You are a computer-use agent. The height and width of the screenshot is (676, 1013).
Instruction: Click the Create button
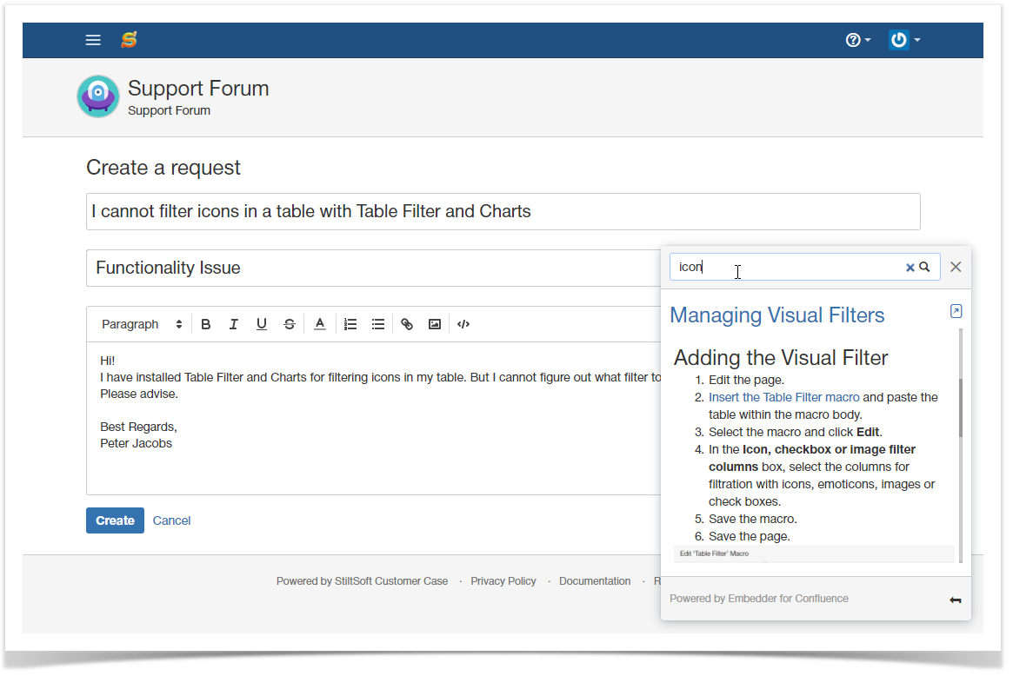pyautogui.click(x=115, y=520)
